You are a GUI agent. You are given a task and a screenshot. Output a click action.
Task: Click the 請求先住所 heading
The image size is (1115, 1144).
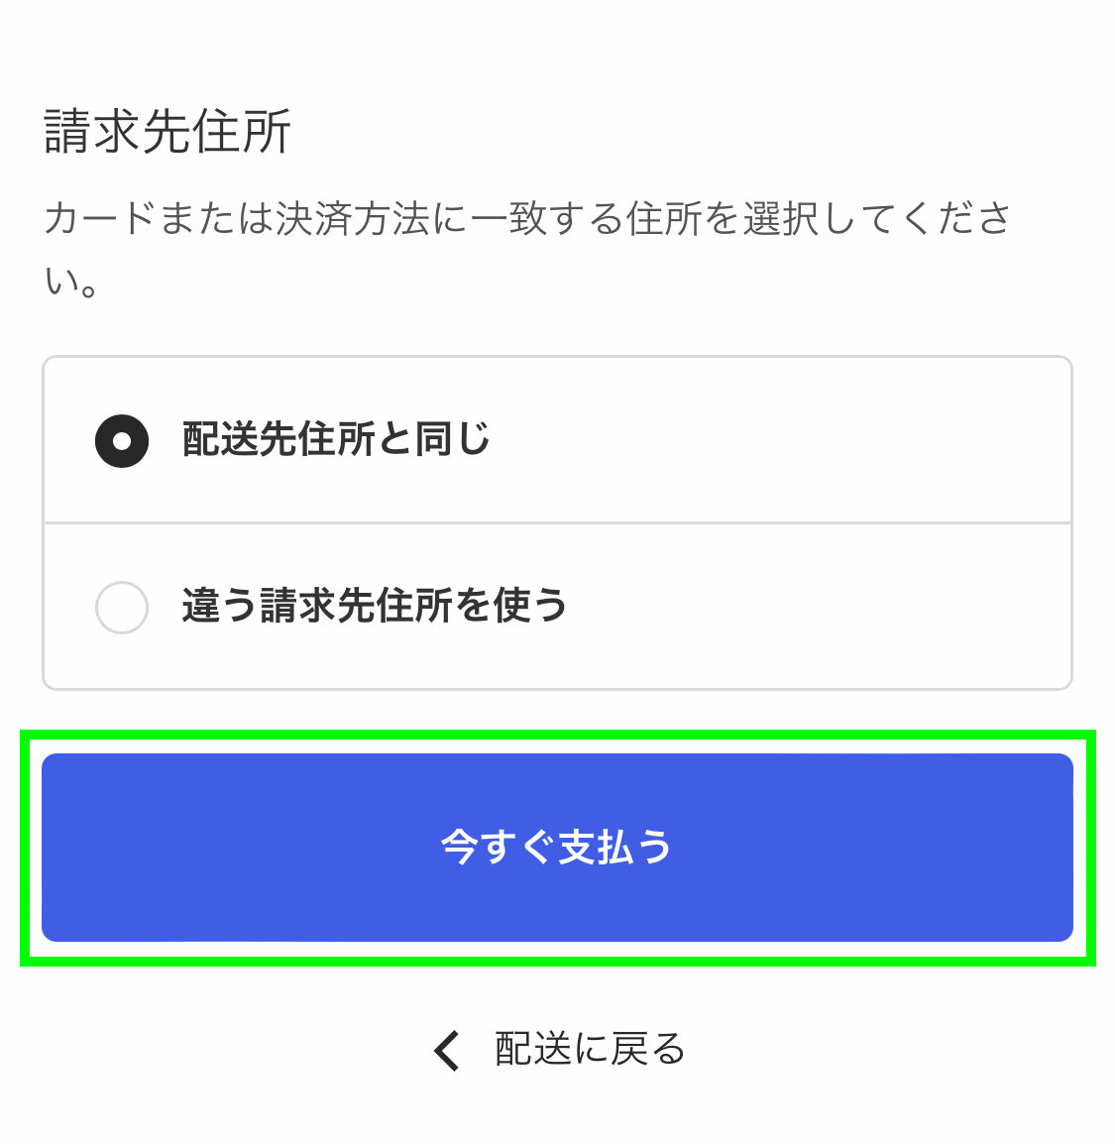click(167, 132)
